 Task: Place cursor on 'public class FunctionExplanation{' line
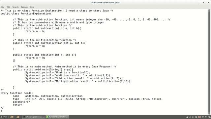point(26,14)
